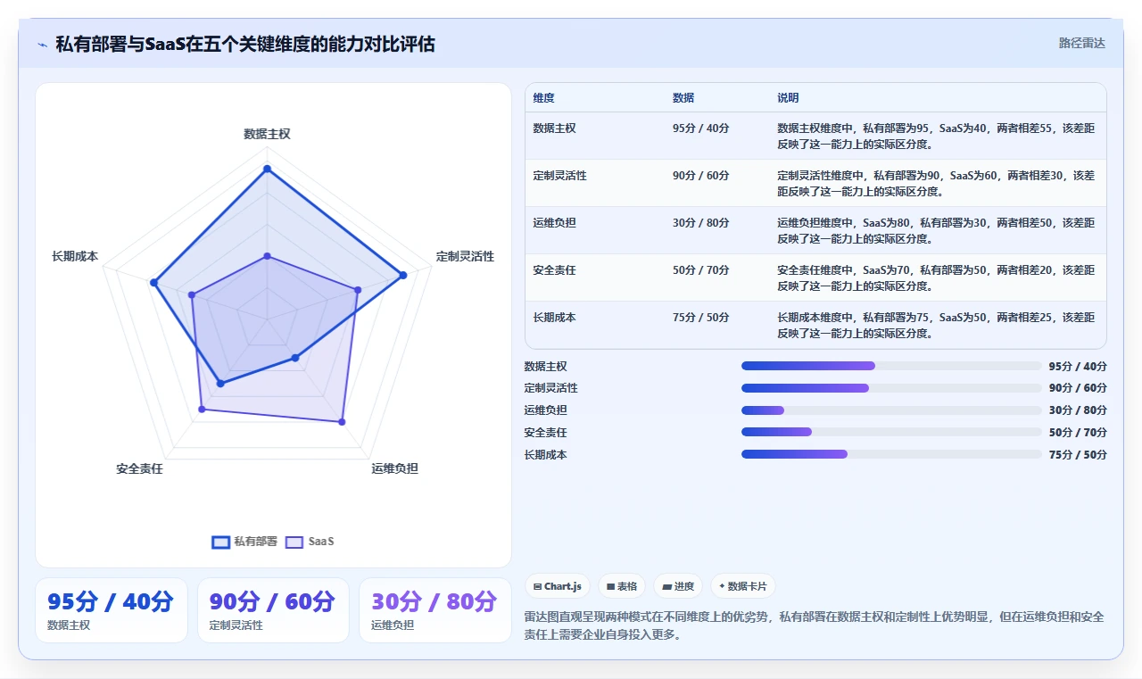The image size is (1142, 679).
Task: Click 私有部署 data point on 数据主权 axis
Action: 267,169
